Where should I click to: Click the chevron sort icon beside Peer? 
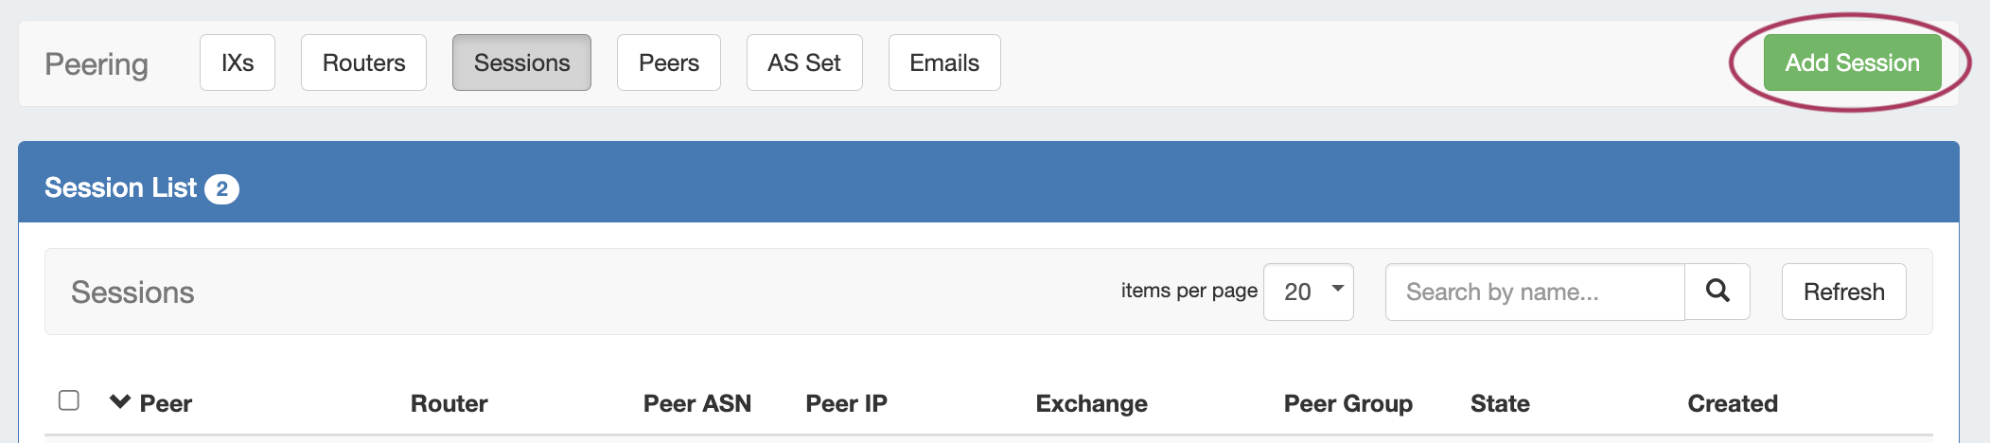tap(120, 402)
